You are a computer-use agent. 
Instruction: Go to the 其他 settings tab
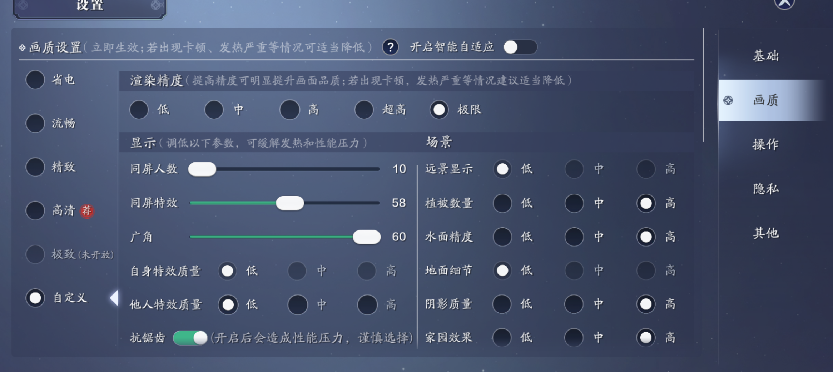pos(765,233)
